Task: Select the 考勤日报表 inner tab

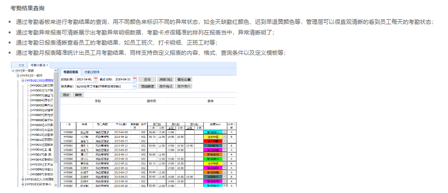Action: pyautogui.click(x=71, y=72)
